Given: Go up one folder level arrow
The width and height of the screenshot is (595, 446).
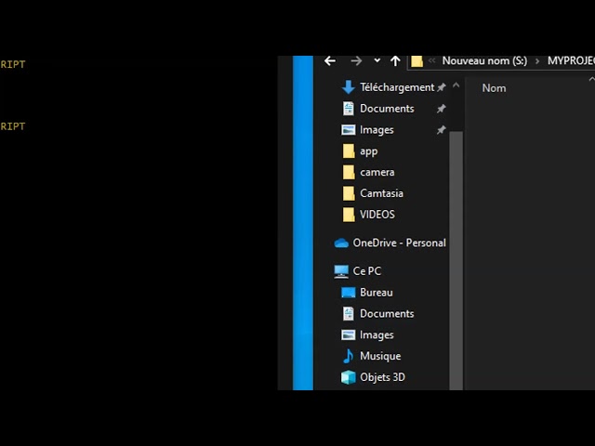Looking at the screenshot, I should pyautogui.click(x=395, y=60).
